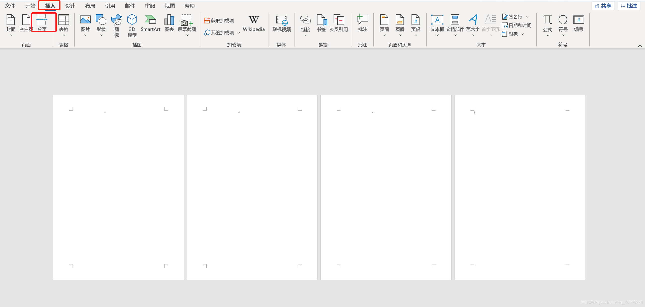Open the 审阅 review tab

click(150, 6)
